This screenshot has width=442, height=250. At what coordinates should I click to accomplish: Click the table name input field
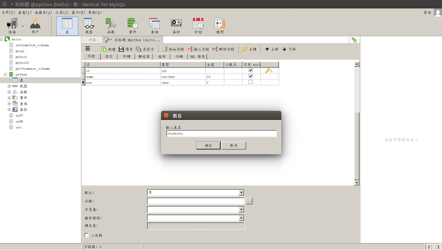[x=221, y=133]
